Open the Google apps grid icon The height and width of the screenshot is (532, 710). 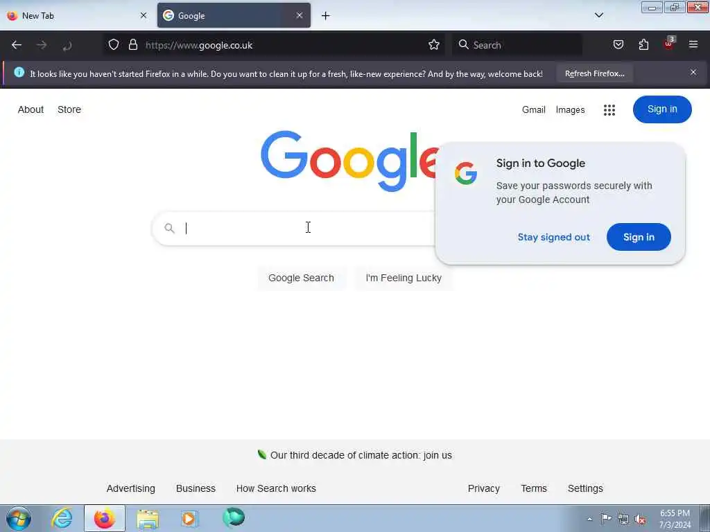[x=609, y=110]
